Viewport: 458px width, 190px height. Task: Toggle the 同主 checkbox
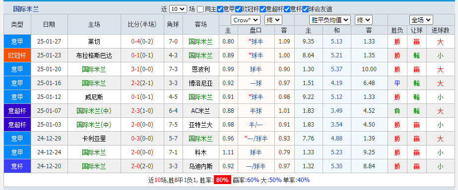coord(200,9)
